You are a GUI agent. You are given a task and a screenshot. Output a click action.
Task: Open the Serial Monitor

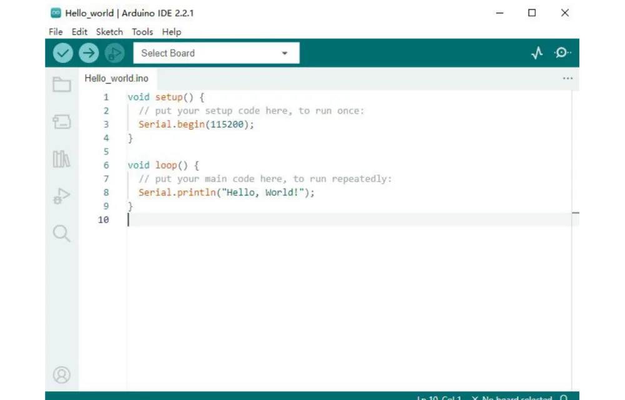562,52
